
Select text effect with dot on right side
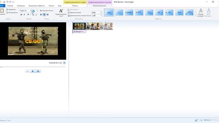[159, 13]
